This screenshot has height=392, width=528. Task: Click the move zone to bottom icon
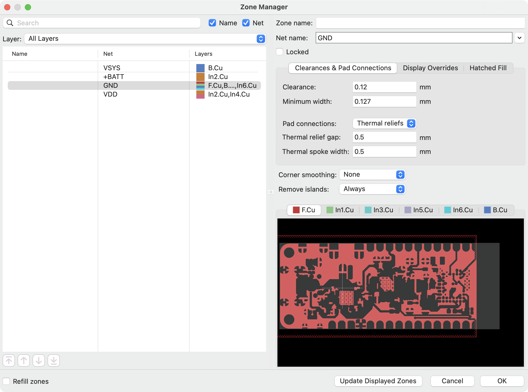[x=54, y=360]
